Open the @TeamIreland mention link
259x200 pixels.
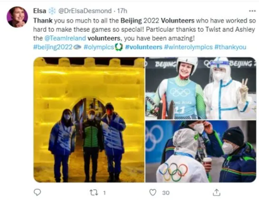[x=65, y=38]
